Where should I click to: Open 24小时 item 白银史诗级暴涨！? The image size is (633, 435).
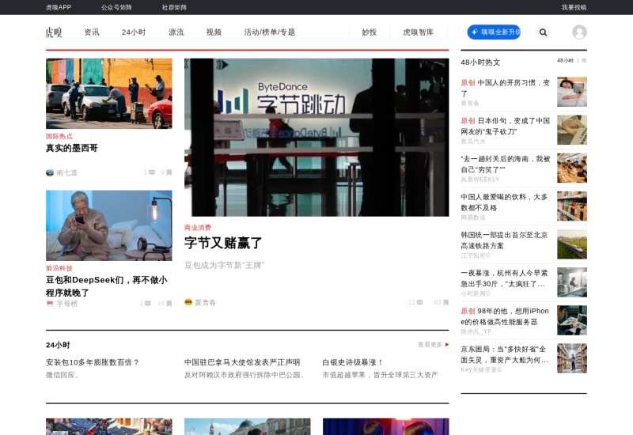352,362
